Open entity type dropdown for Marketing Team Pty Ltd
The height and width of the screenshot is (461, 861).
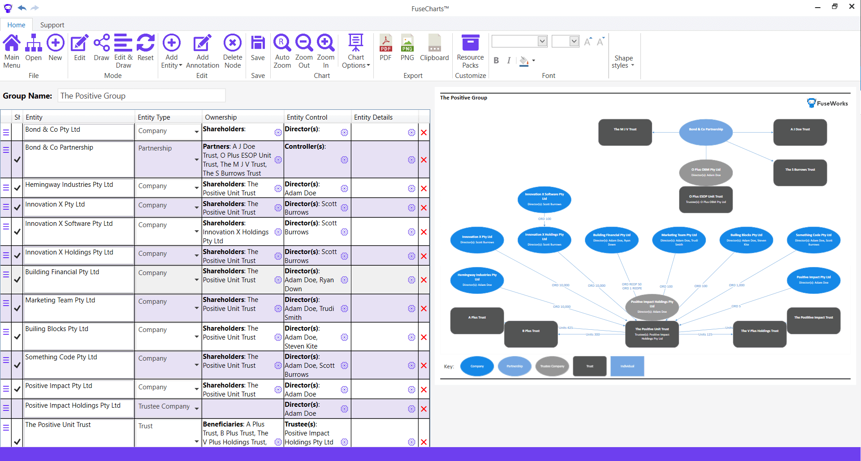coord(196,308)
